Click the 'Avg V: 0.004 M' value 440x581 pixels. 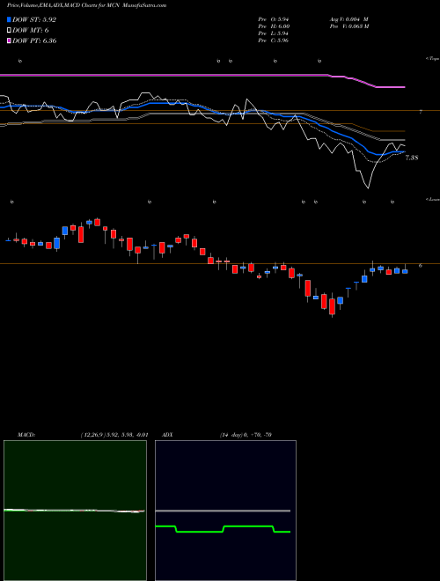click(348, 19)
